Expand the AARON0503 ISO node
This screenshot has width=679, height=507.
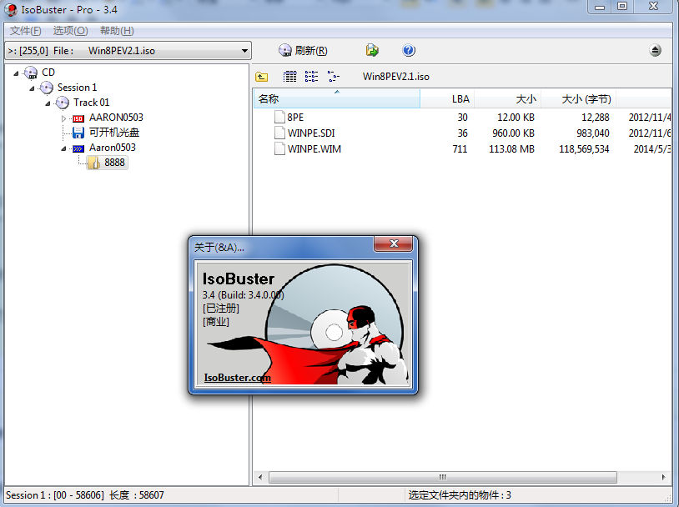point(63,118)
